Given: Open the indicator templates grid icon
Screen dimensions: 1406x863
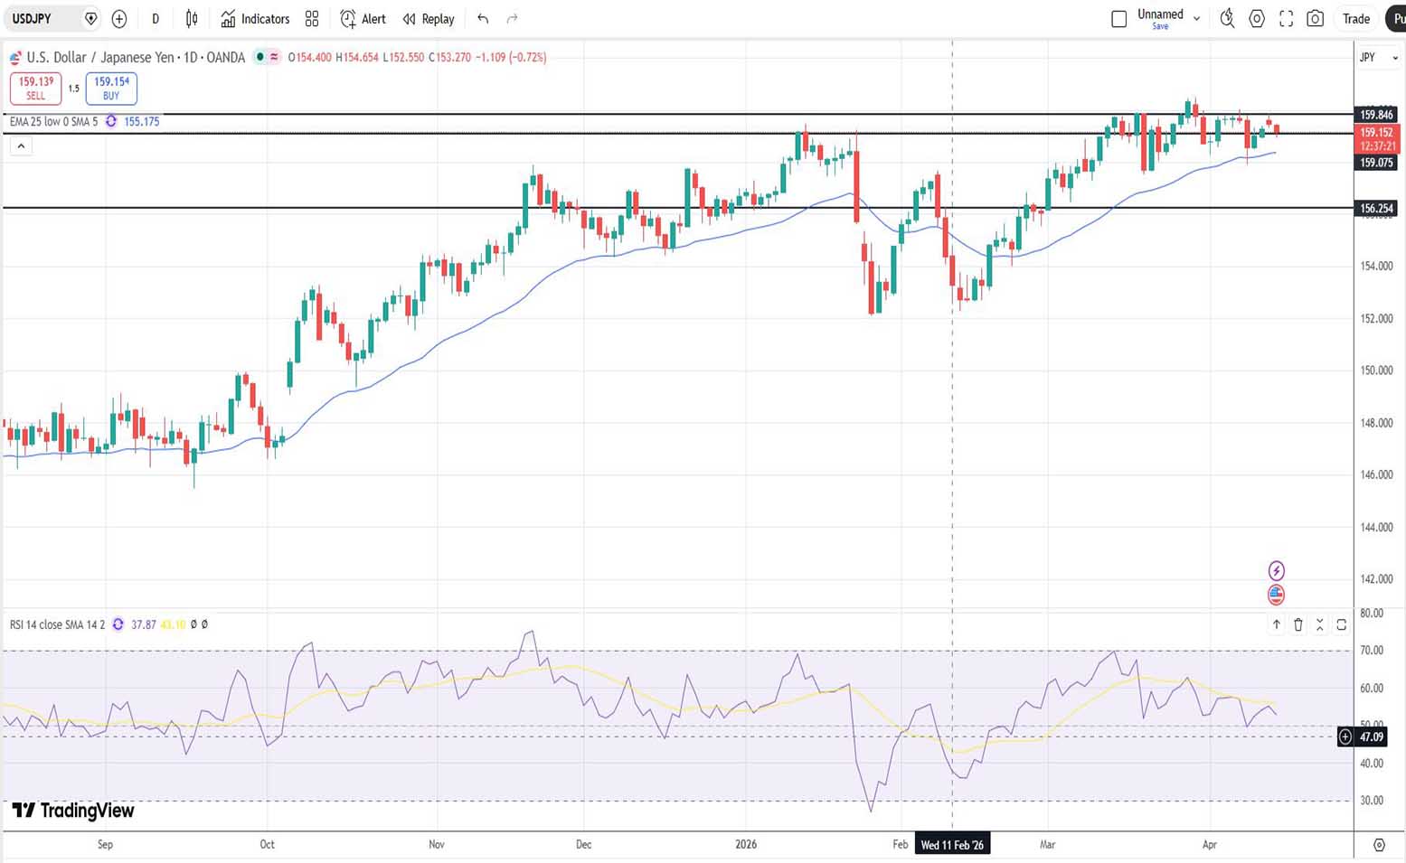Looking at the screenshot, I should point(312,19).
